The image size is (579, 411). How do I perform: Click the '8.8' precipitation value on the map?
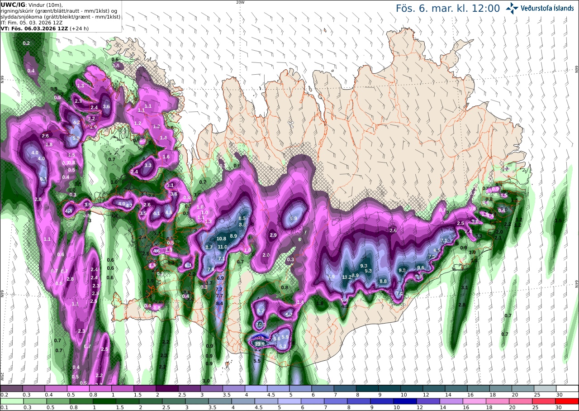[x=383, y=281]
